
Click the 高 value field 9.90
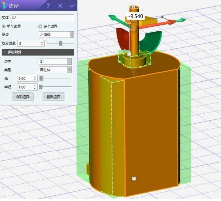pyautogui.click(x=25, y=78)
